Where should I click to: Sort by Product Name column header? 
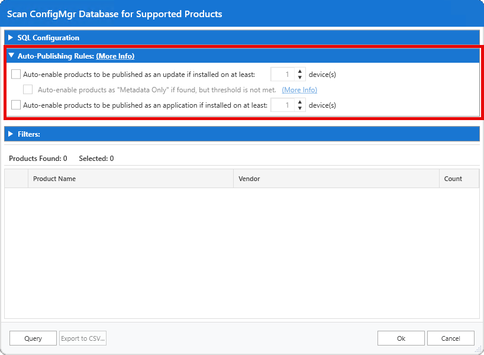130,179
